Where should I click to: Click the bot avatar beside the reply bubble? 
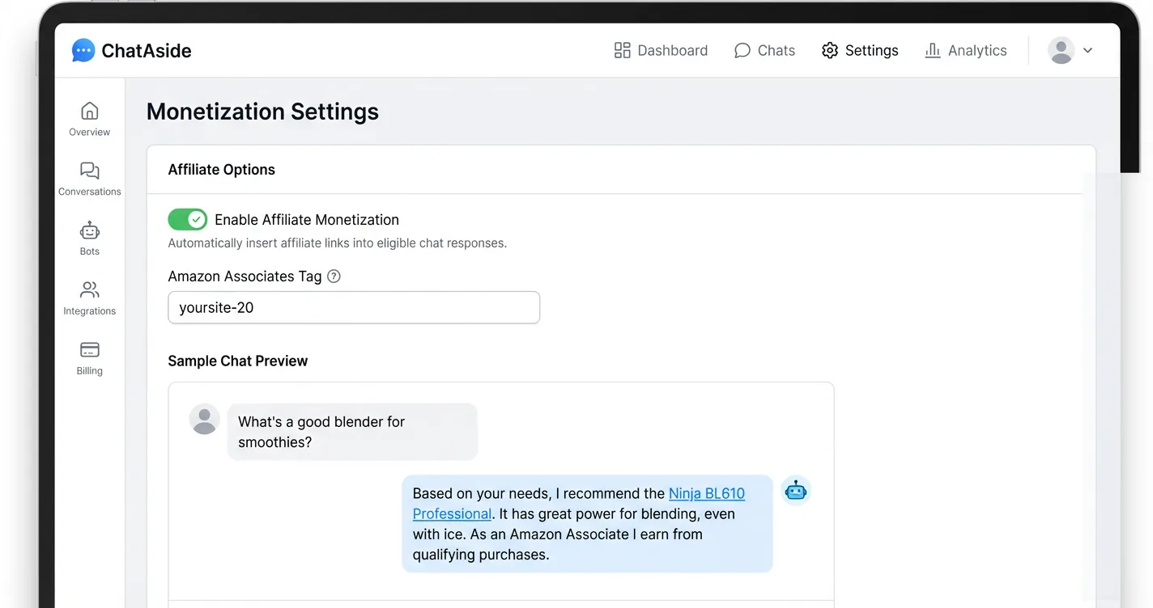click(x=795, y=489)
